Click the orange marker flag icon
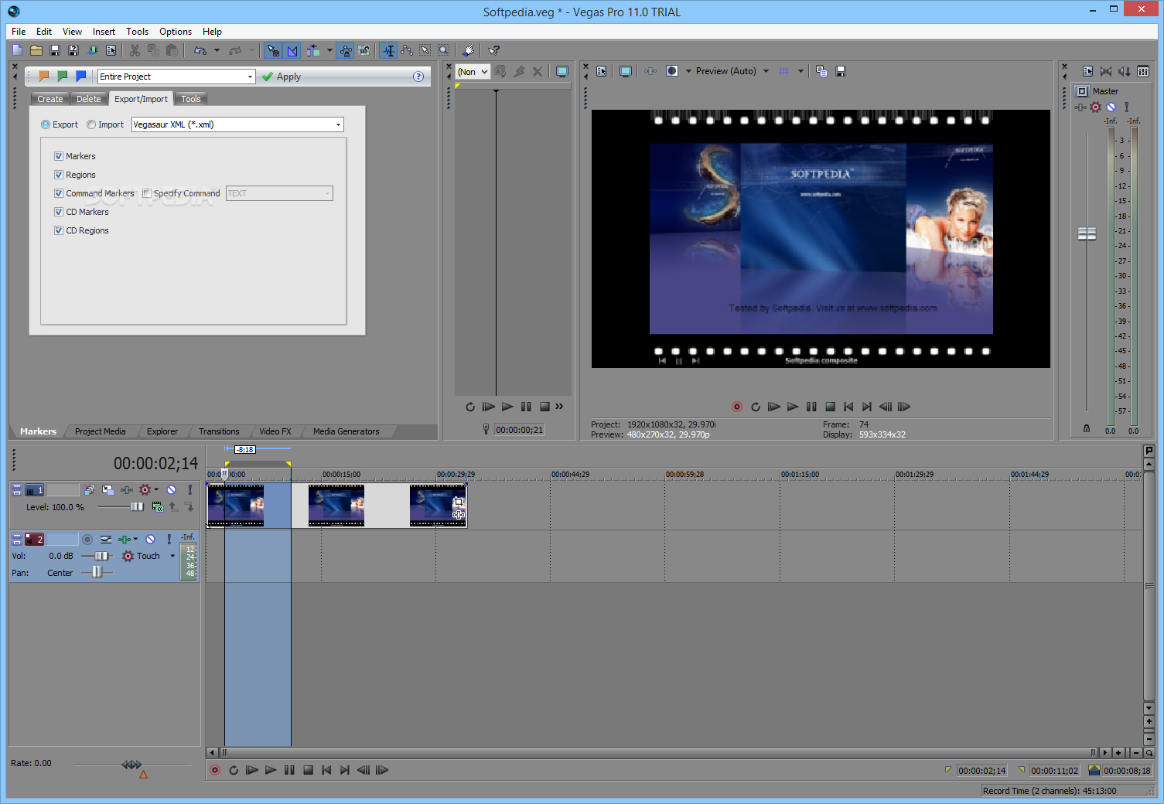This screenshot has width=1164, height=804. tap(44, 76)
